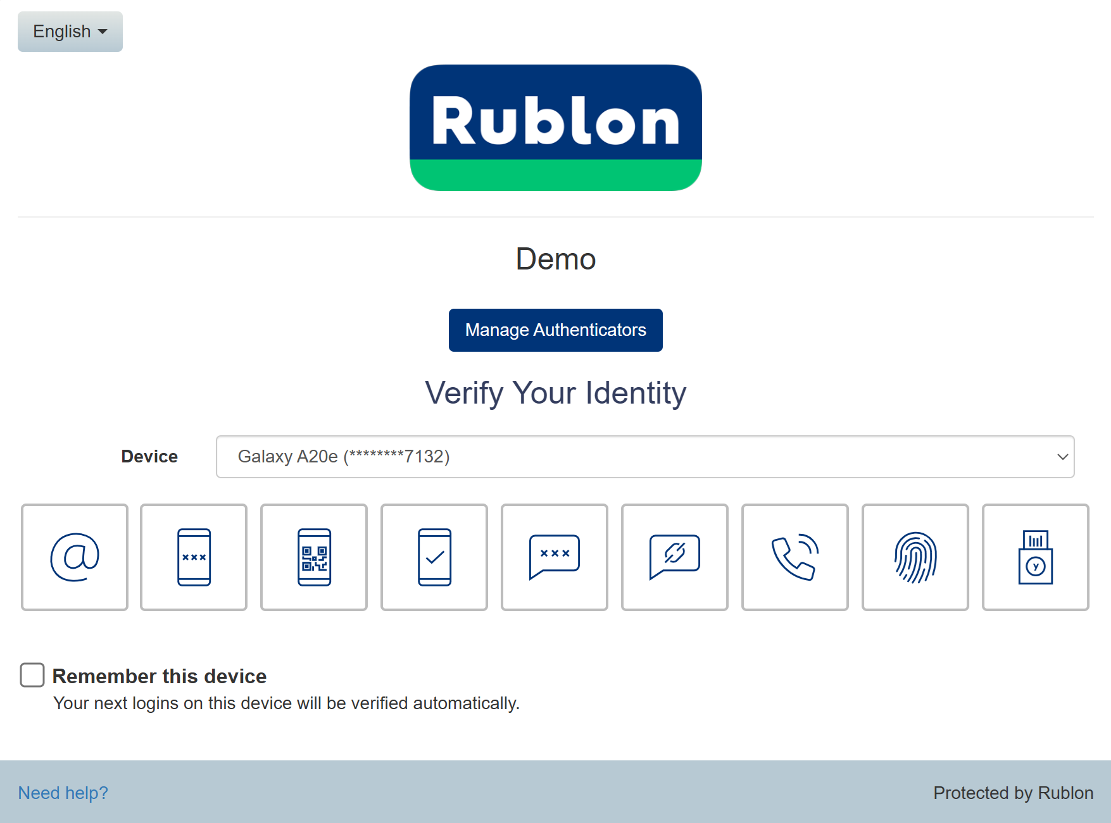Viewport: 1111px width, 823px height.
Task: Open the Device selector showing Galaxy A20e
Action: point(644,457)
